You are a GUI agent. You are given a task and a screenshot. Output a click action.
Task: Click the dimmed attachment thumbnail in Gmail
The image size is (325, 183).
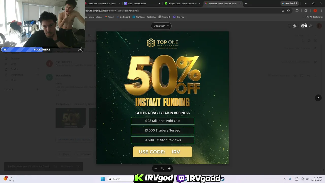(71, 118)
